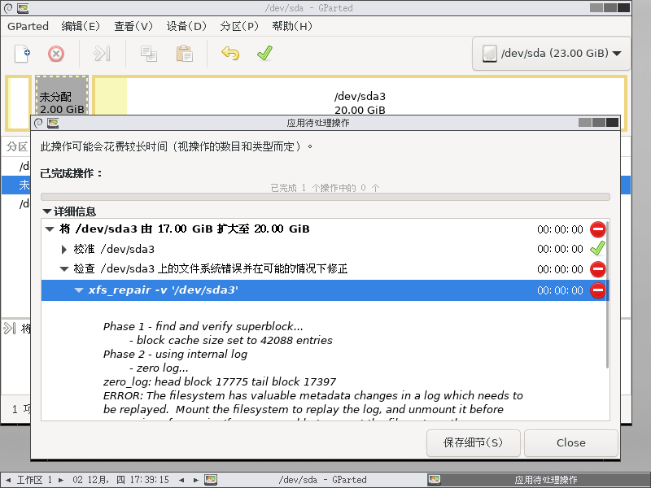Click the paste partition icon

tap(183, 54)
